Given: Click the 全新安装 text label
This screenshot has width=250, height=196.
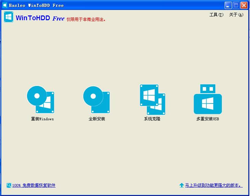Looking at the screenshot, I should (x=97, y=119).
